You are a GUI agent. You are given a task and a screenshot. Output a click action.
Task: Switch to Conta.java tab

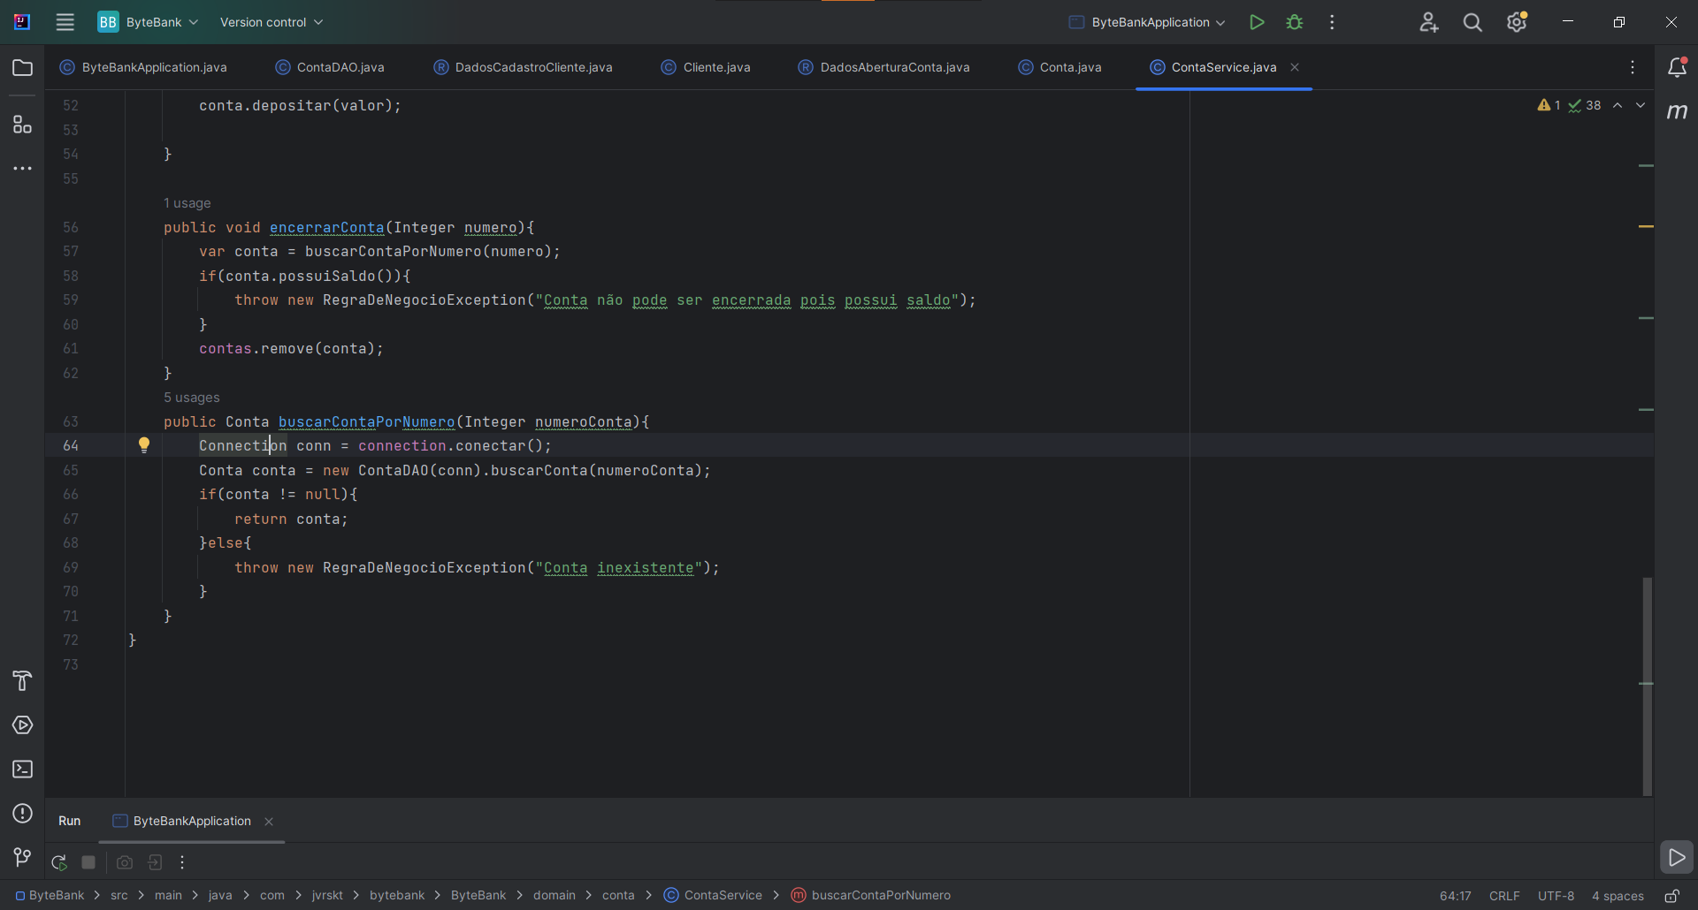click(1059, 67)
